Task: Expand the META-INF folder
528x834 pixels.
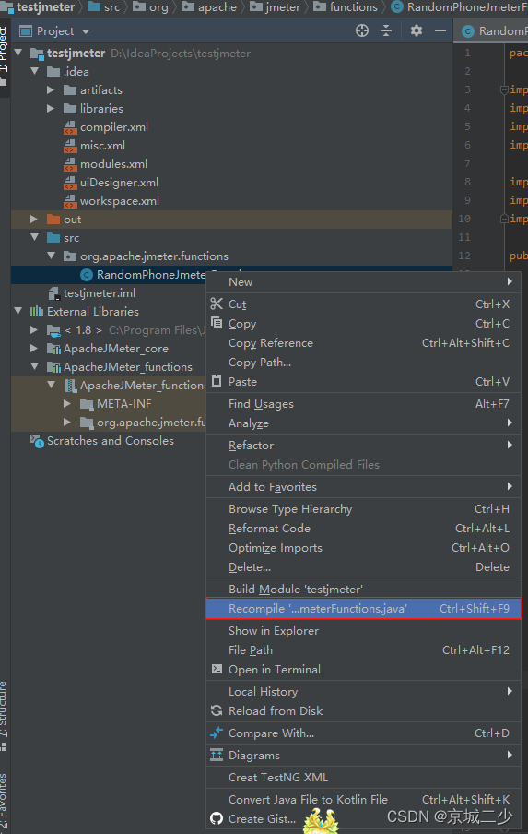Action: point(67,404)
